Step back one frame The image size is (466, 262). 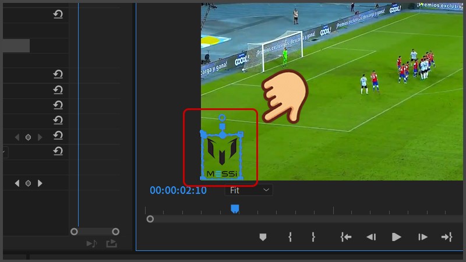(x=370, y=237)
